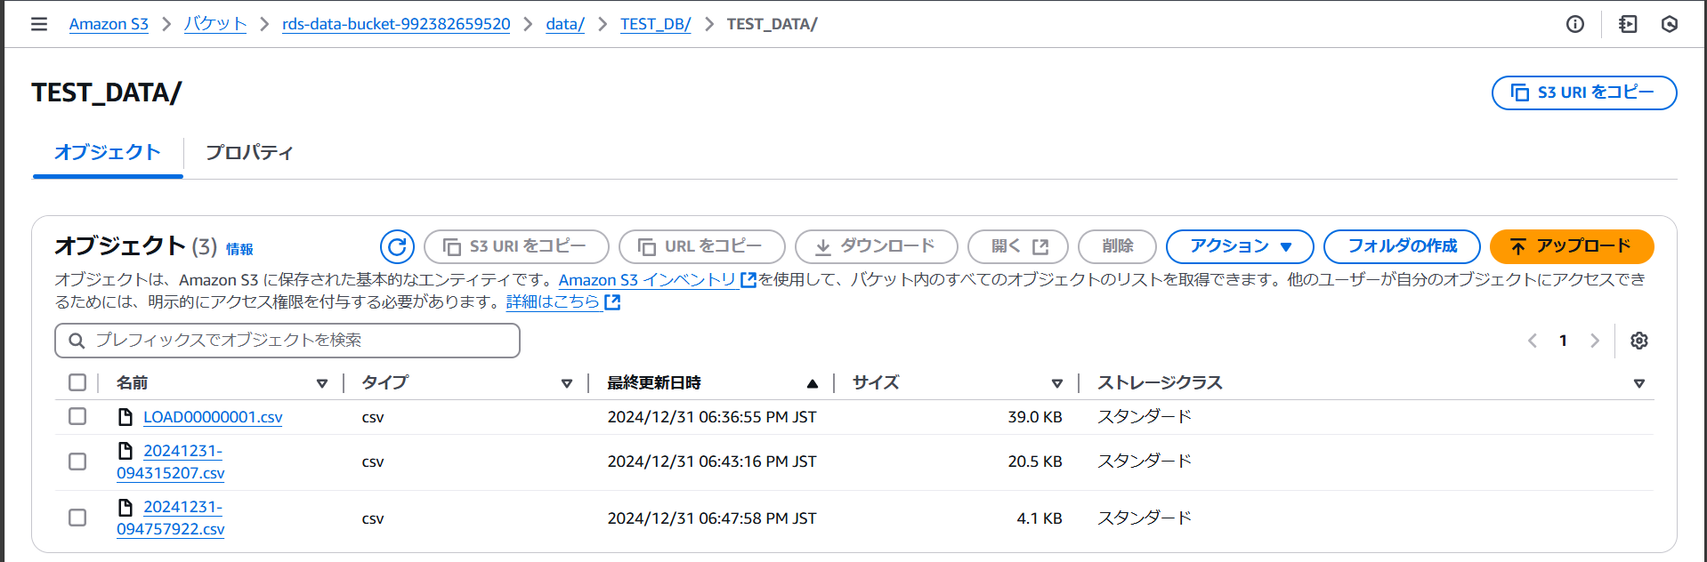Click size value 20.5 KB

point(1035,462)
